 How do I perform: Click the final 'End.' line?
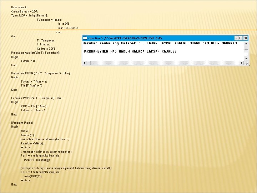[x=14, y=184]
